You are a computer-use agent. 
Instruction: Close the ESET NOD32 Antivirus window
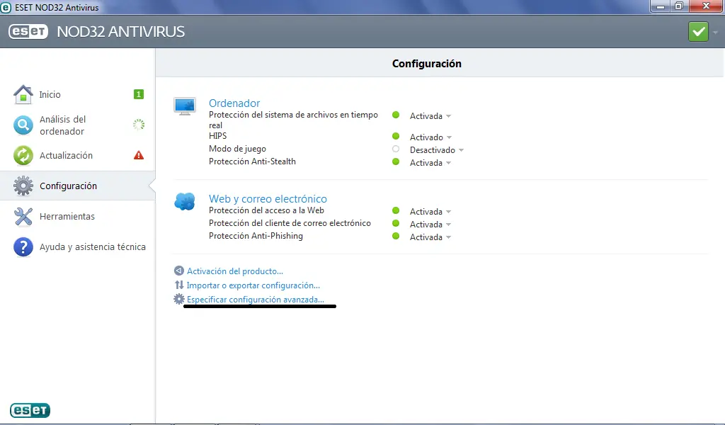(x=706, y=6)
